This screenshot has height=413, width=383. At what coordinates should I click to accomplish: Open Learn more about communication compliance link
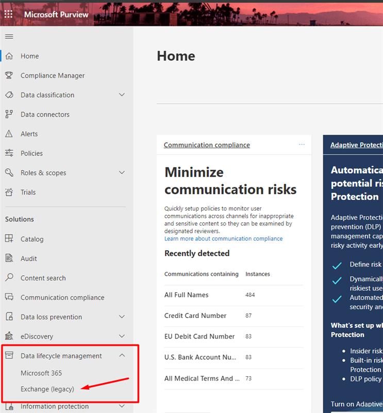[x=223, y=239]
